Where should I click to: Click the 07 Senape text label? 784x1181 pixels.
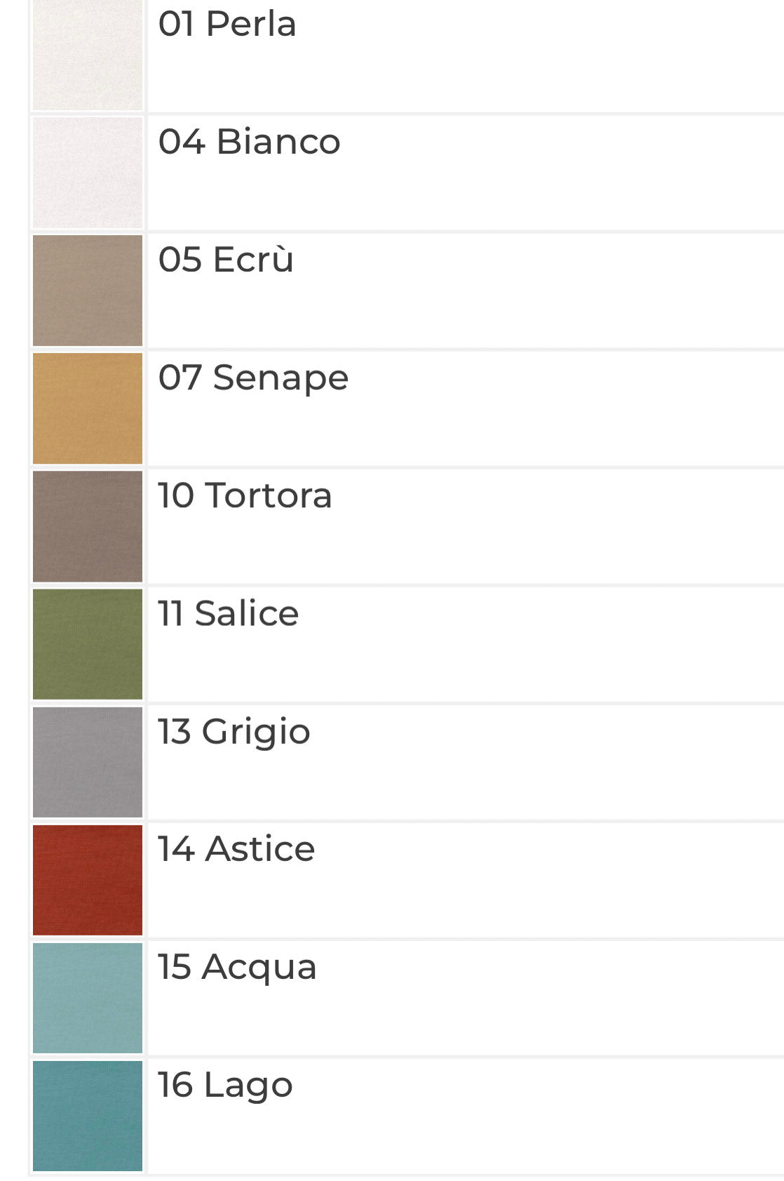pos(253,379)
